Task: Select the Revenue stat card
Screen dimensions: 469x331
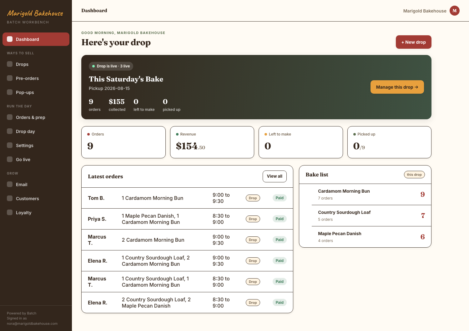Action: click(x=212, y=142)
